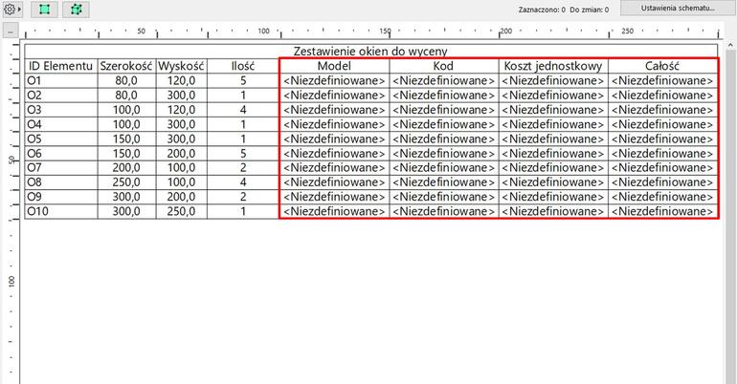Screen dimensions: 737x384
Task: Click the Całość cell in row O10
Action: click(x=662, y=211)
